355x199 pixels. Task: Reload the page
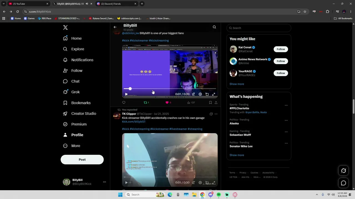(x=17, y=12)
